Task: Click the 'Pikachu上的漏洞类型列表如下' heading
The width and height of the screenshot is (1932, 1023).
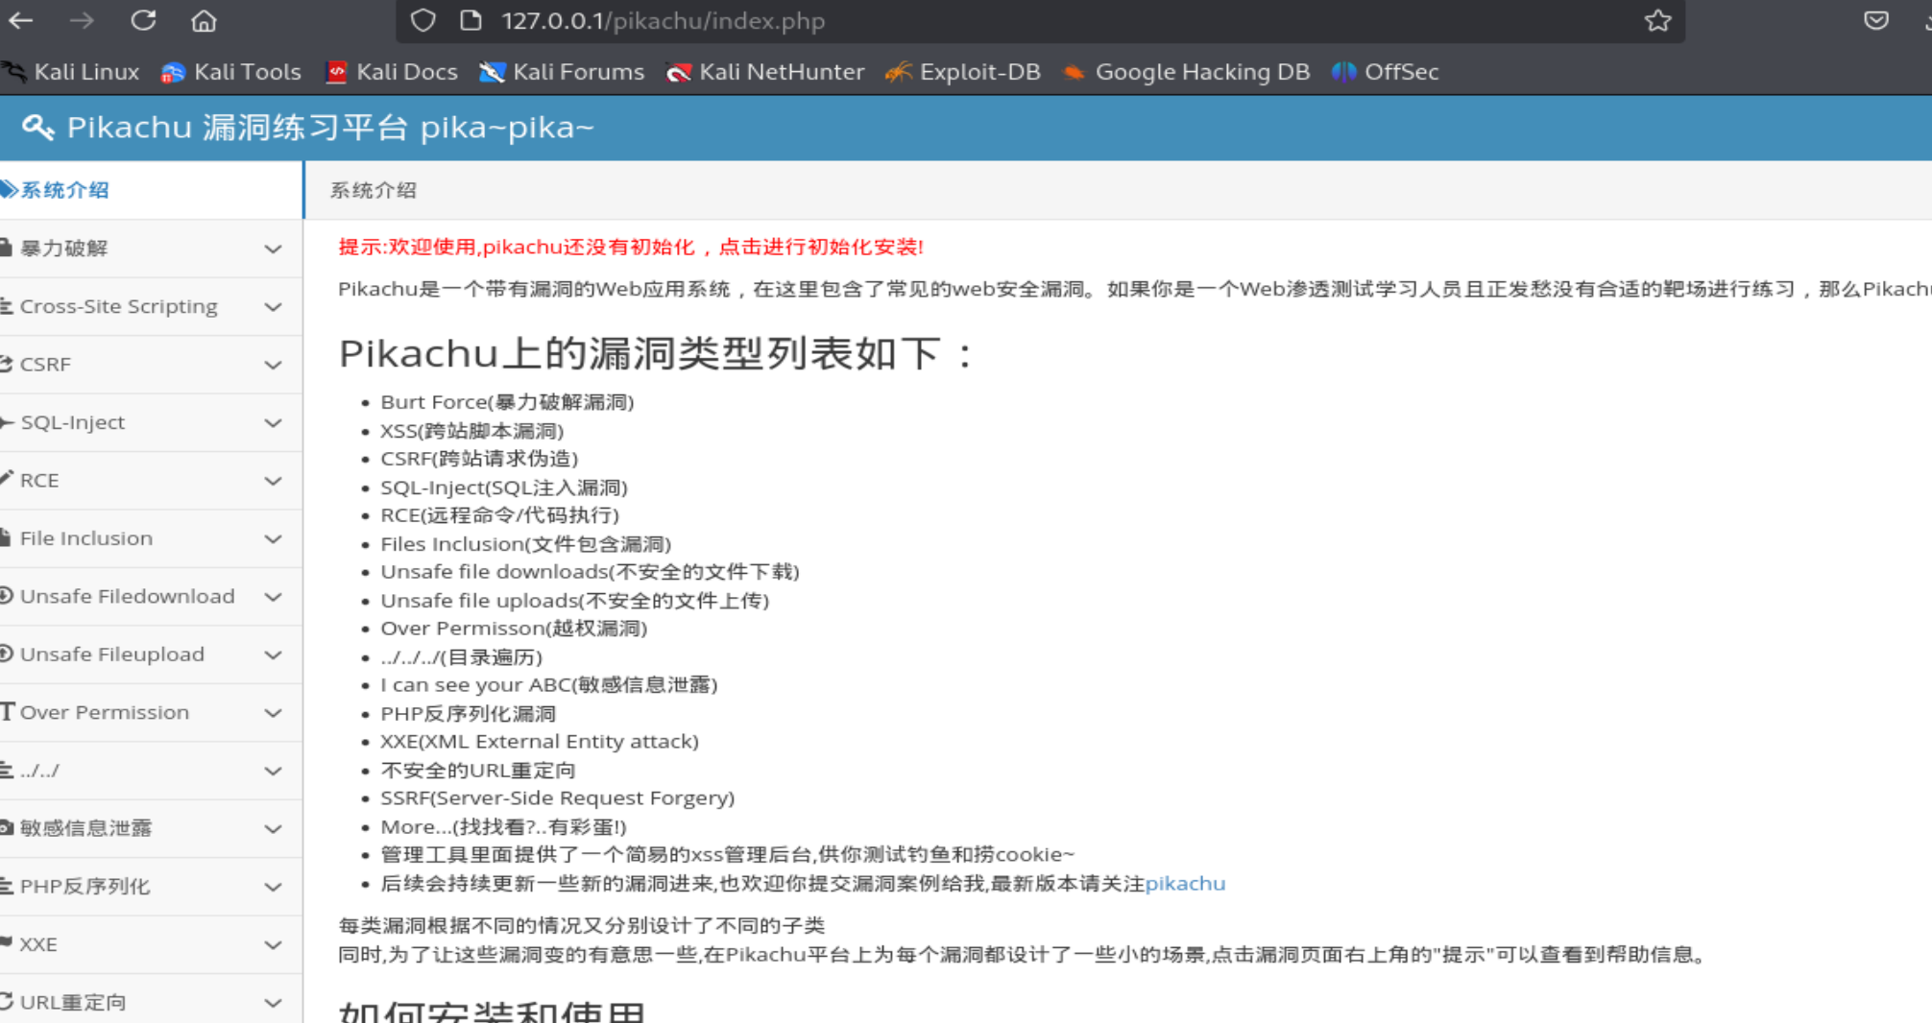Action: tap(657, 353)
